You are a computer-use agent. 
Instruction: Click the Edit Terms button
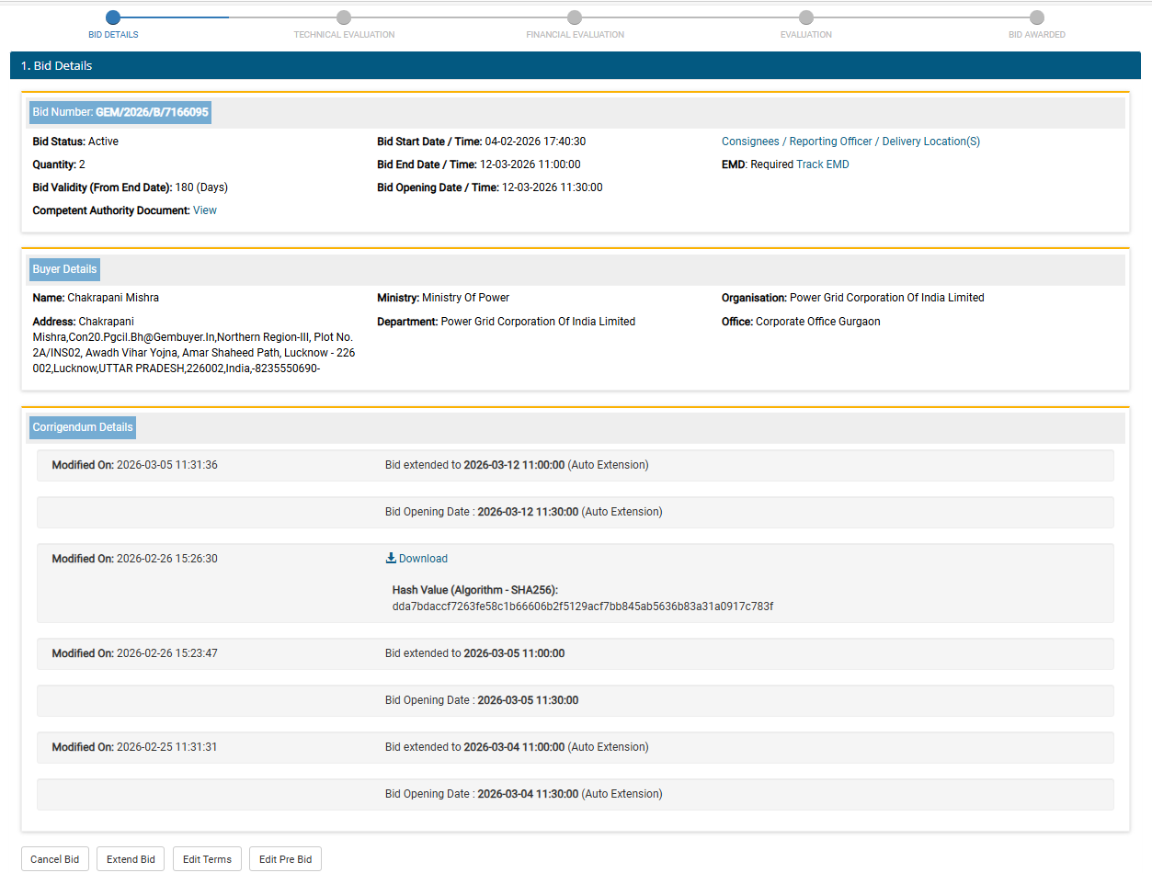tap(207, 859)
